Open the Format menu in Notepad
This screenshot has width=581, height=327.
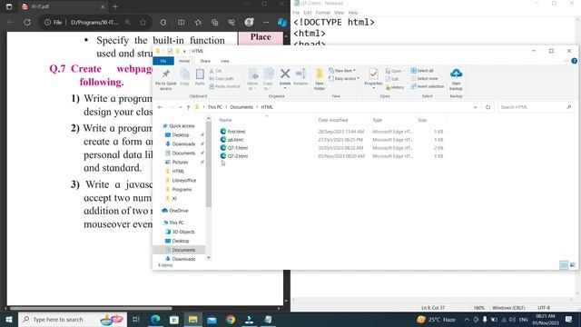pos(322,13)
